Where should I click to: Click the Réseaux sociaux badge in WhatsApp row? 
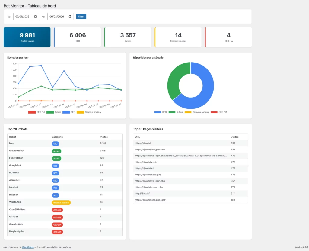[x=61, y=203]
